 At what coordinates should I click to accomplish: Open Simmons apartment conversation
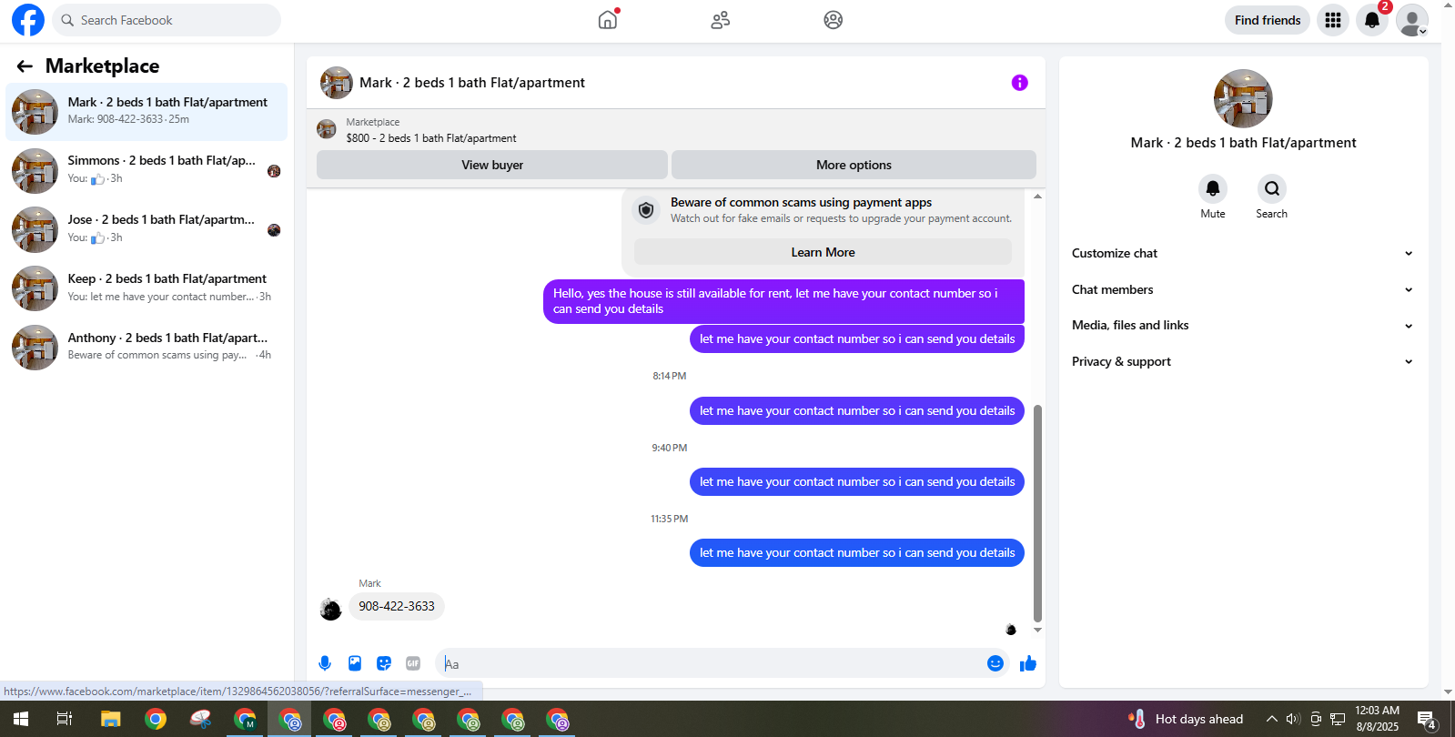[147, 171]
